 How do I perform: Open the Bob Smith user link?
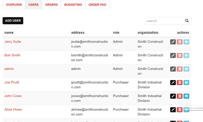[x=12, y=55]
